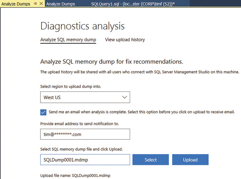Click the SQLDump0001.mdmp file path field
This screenshot has height=179, width=241.
(x=85, y=160)
